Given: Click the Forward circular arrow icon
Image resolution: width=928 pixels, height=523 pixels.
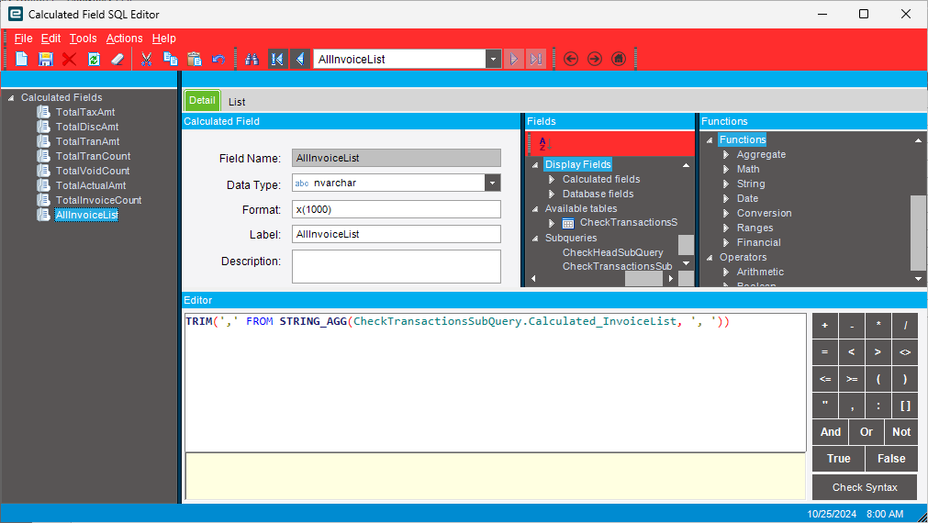Looking at the screenshot, I should (595, 59).
